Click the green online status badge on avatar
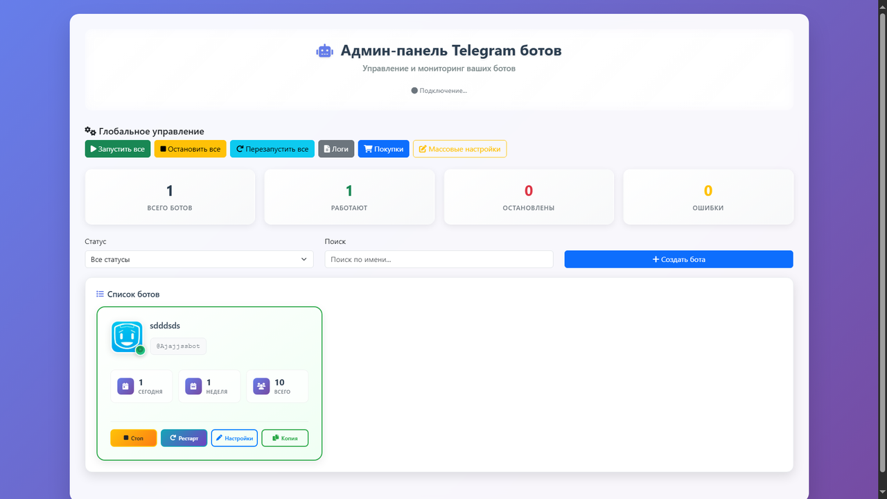Viewport: 887px width, 499px height. coord(140,350)
